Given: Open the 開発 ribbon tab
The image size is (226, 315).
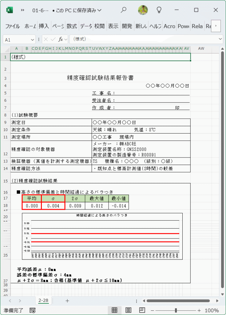Looking at the screenshot, I should (127, 26).
